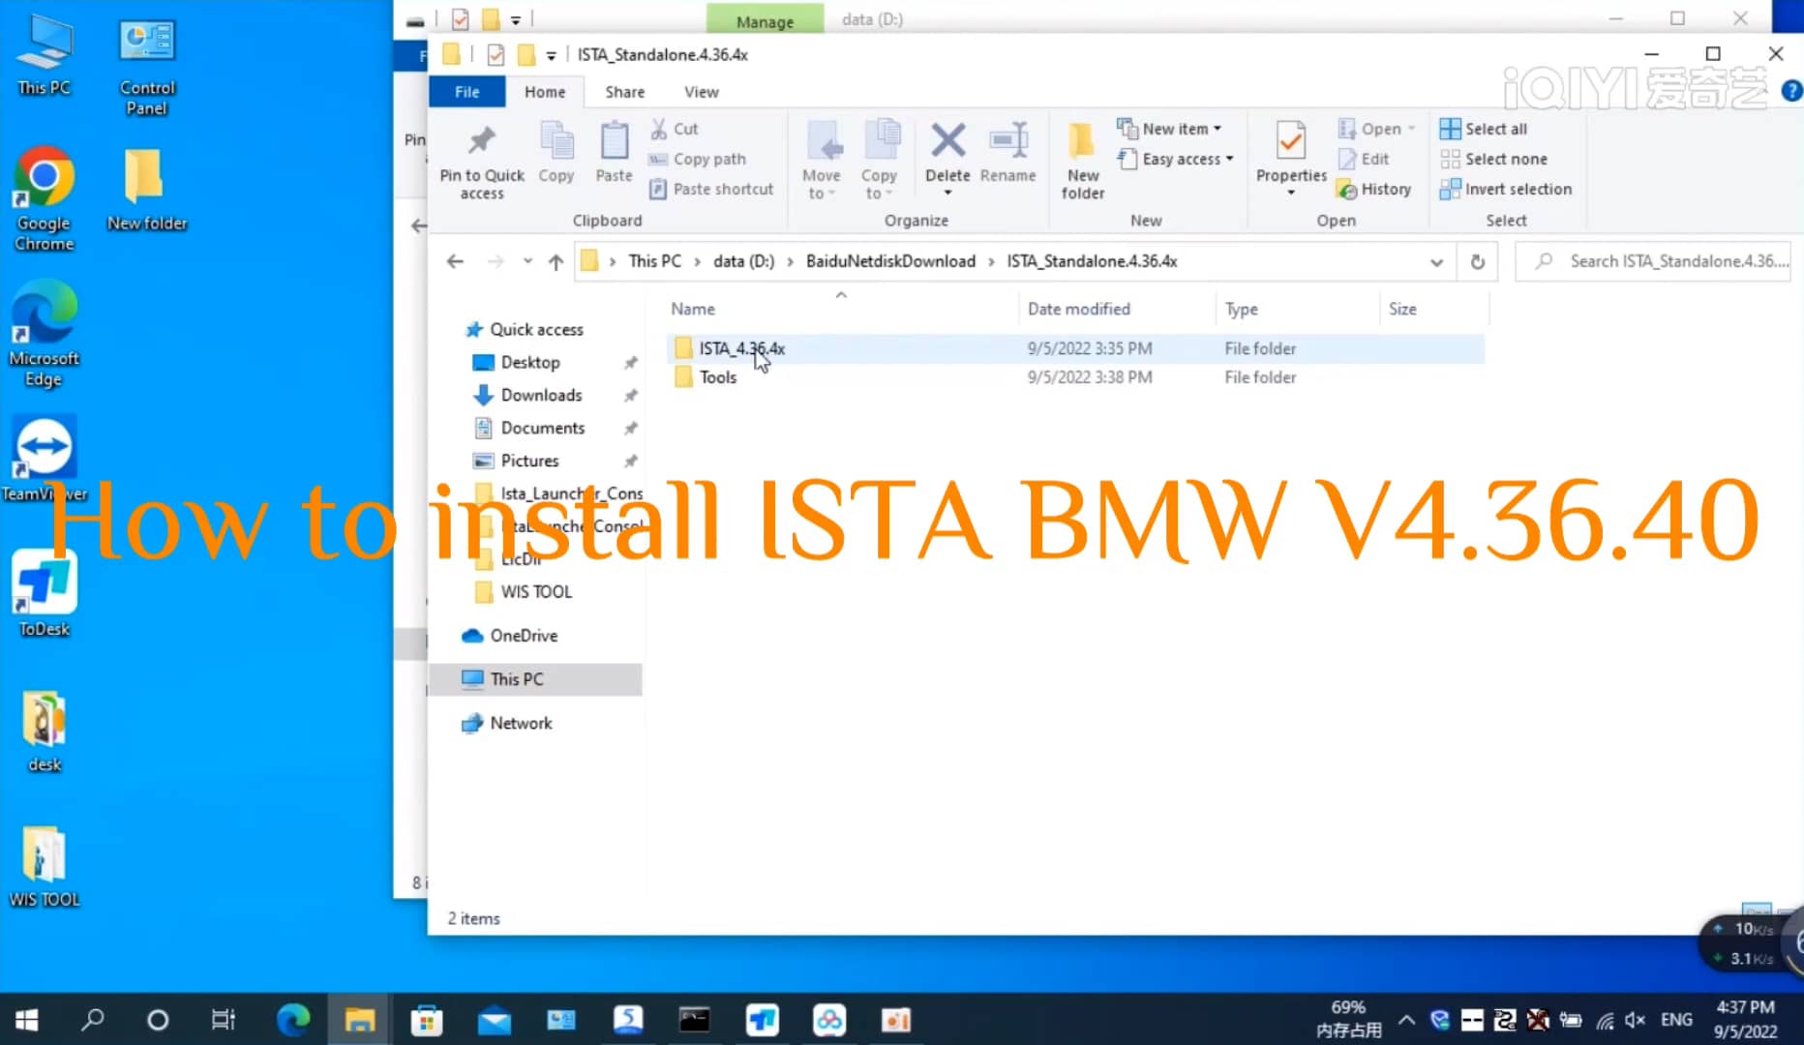Viewport: 1804px width, 1045px height.
Task: Unpin Desktop from Quick access
Action: coord(630,362)
